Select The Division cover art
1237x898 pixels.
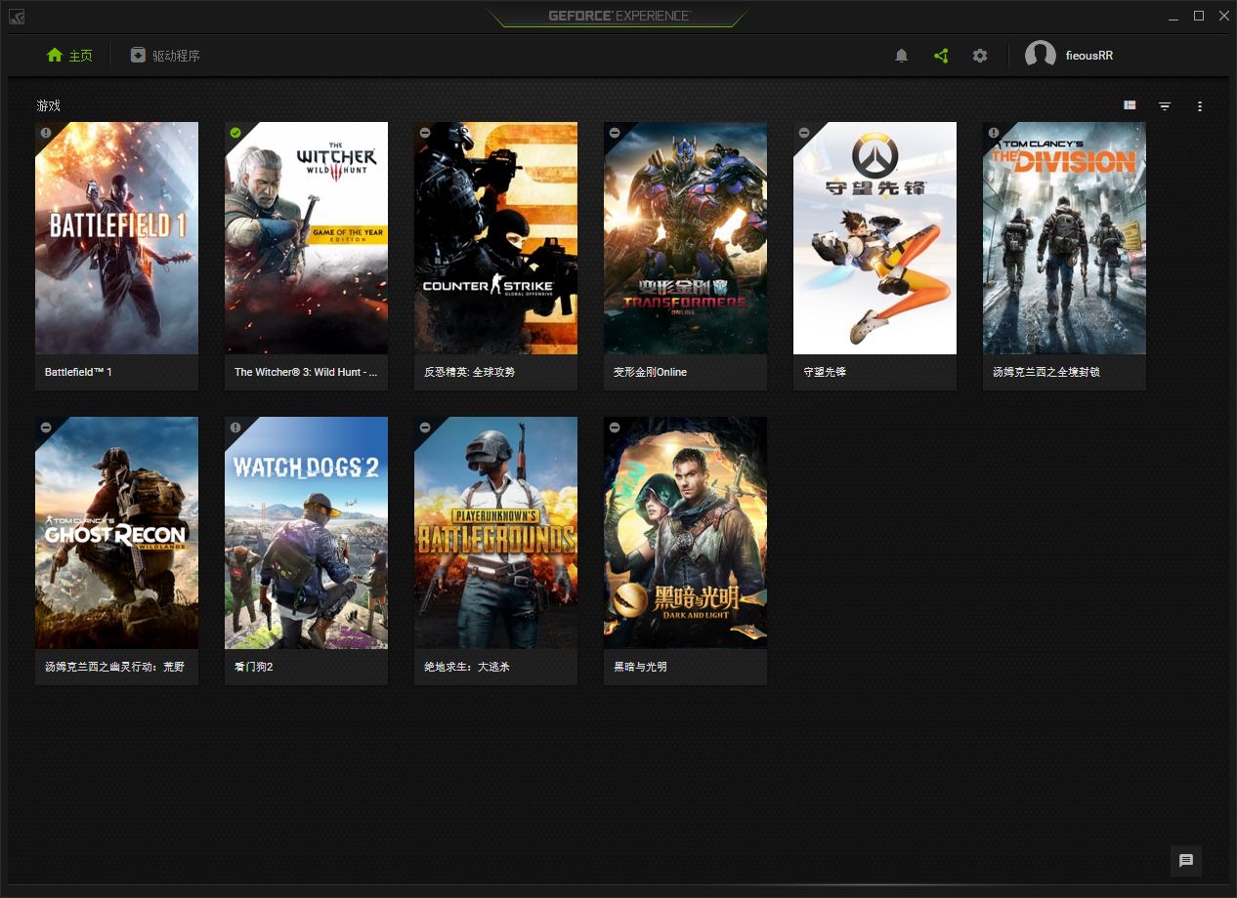point(1064,238)
